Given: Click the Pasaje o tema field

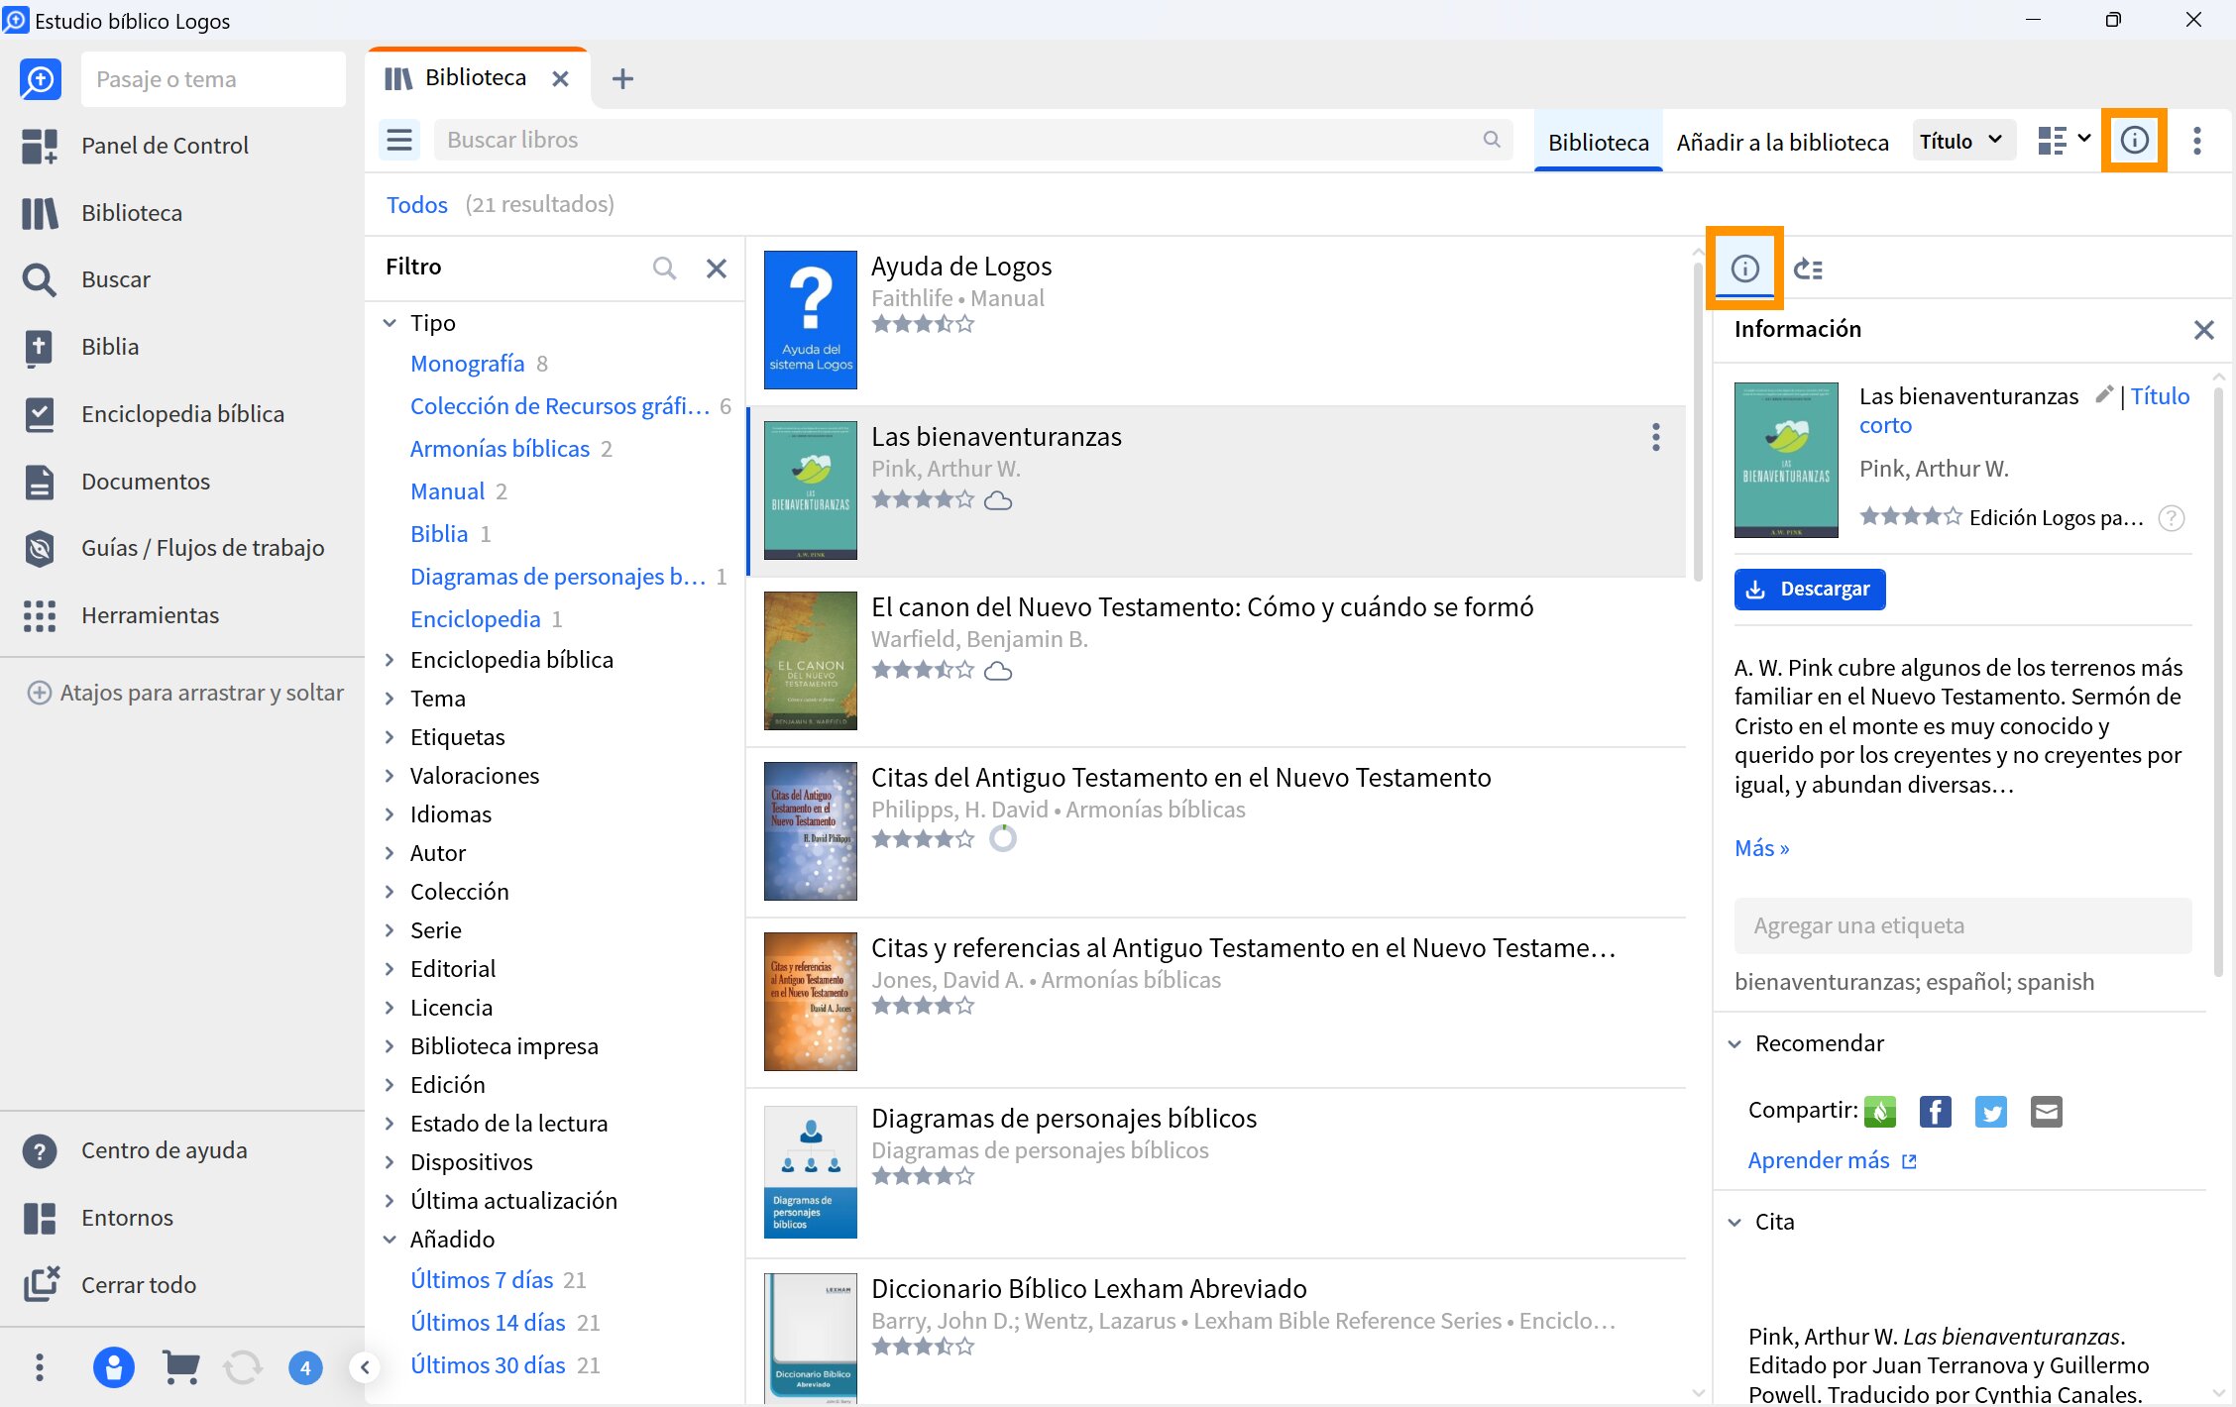Looking at the screenshot, I should (x=213, y=79).
